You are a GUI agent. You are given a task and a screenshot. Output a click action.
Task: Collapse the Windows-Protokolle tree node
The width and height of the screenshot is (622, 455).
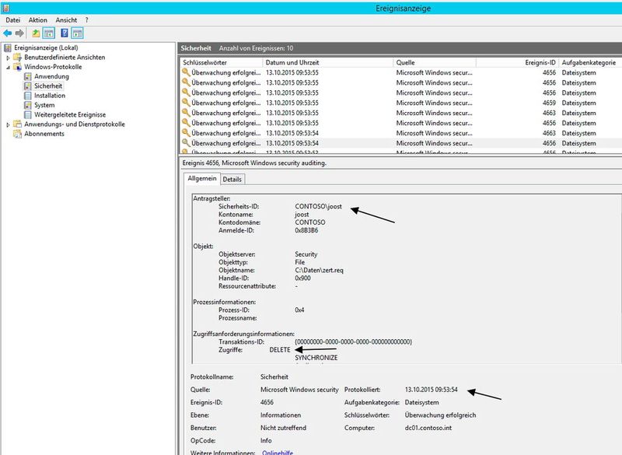[x=8, y=66]
